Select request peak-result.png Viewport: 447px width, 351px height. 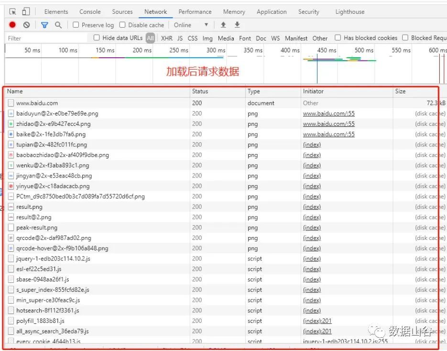tap(37, 227)
